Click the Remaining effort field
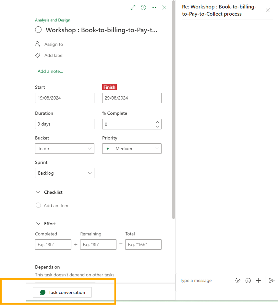Image resolution: width=278 pixels, height=305 pixels. [98, 245]
